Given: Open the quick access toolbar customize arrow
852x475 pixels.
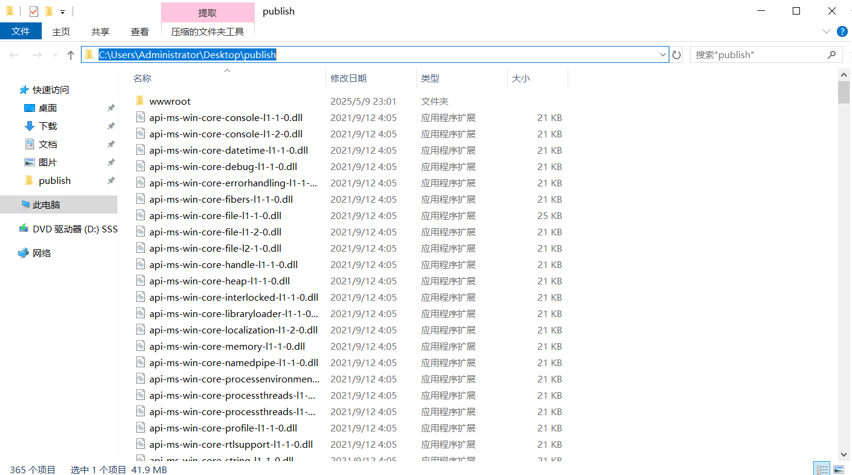Looking at the screenshot, I should pos(62,11).
